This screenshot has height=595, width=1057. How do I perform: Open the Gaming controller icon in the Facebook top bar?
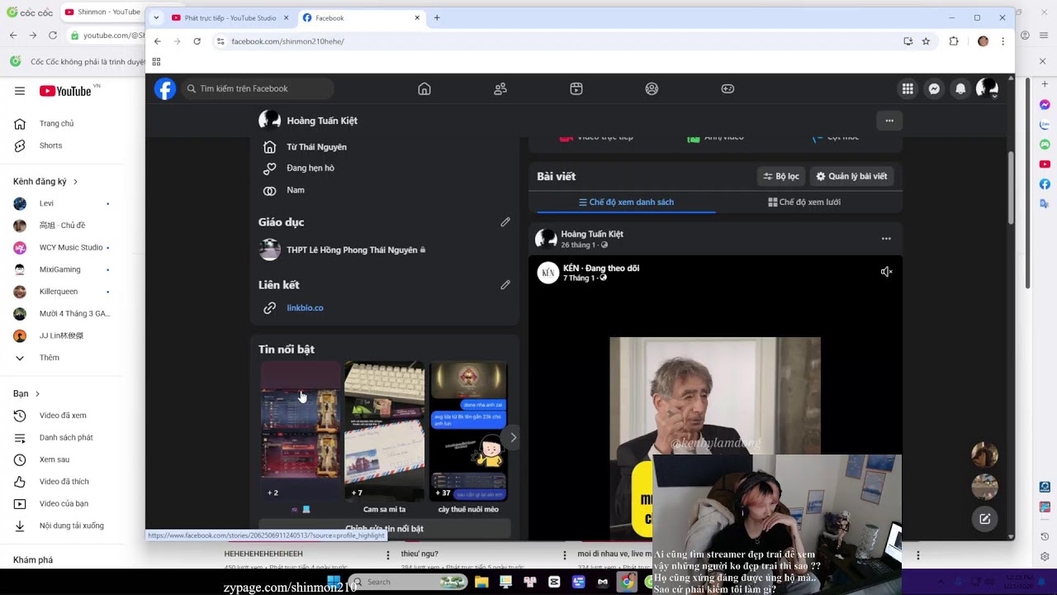[728, 88]
